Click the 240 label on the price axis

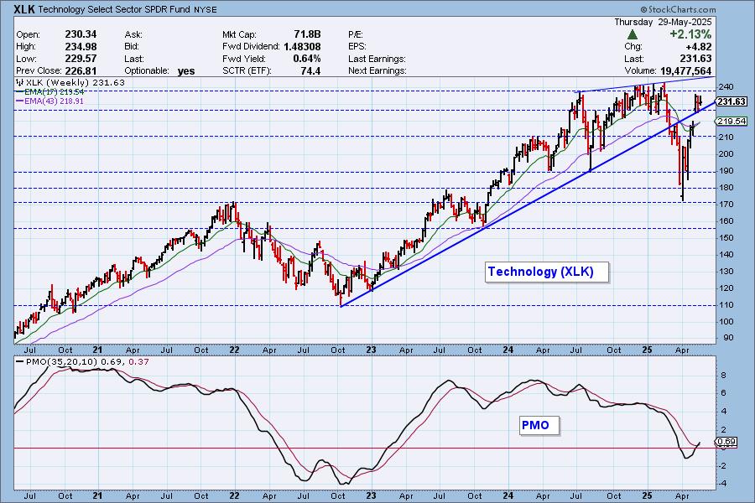[x=726, y=87]
